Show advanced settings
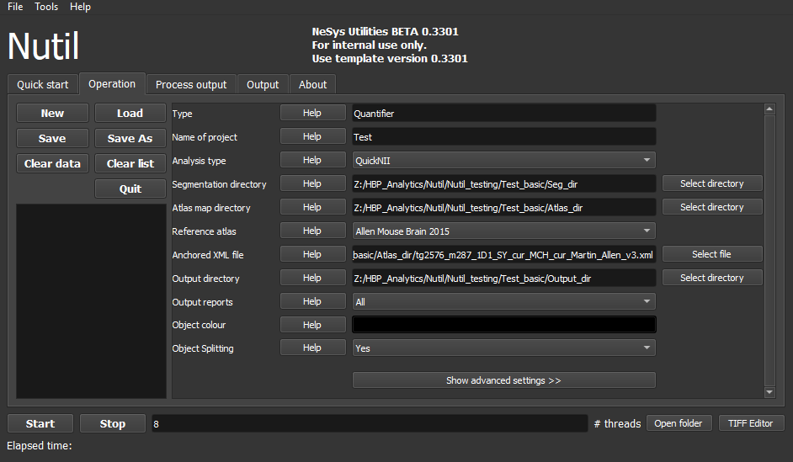This screenshot has width=793, height=462. click(503, 380)
